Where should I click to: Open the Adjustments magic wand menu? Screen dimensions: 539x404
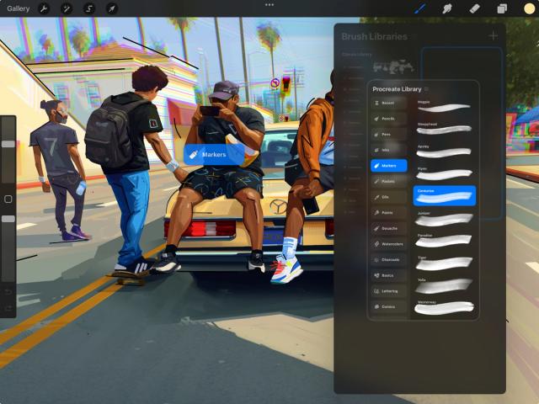click(x=66, y=8)
